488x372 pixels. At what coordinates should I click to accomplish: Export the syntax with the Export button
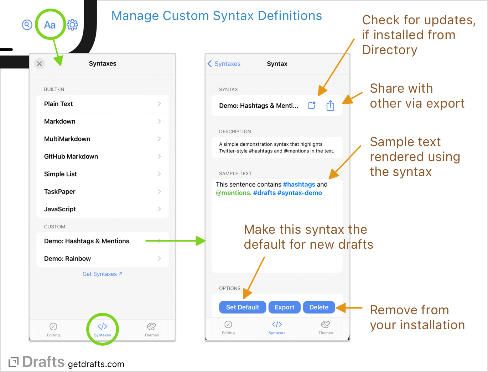[x=284, y=307]
